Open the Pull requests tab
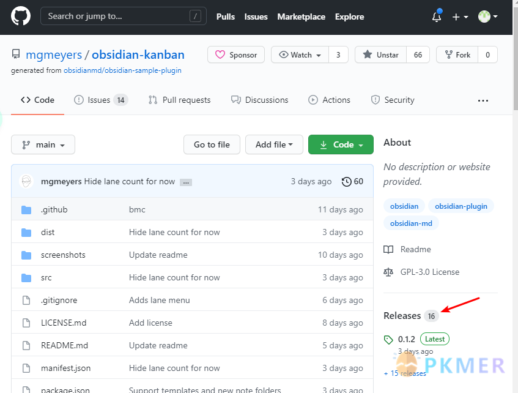This screenshot has width=518, height=393. [x=179, y=100]
